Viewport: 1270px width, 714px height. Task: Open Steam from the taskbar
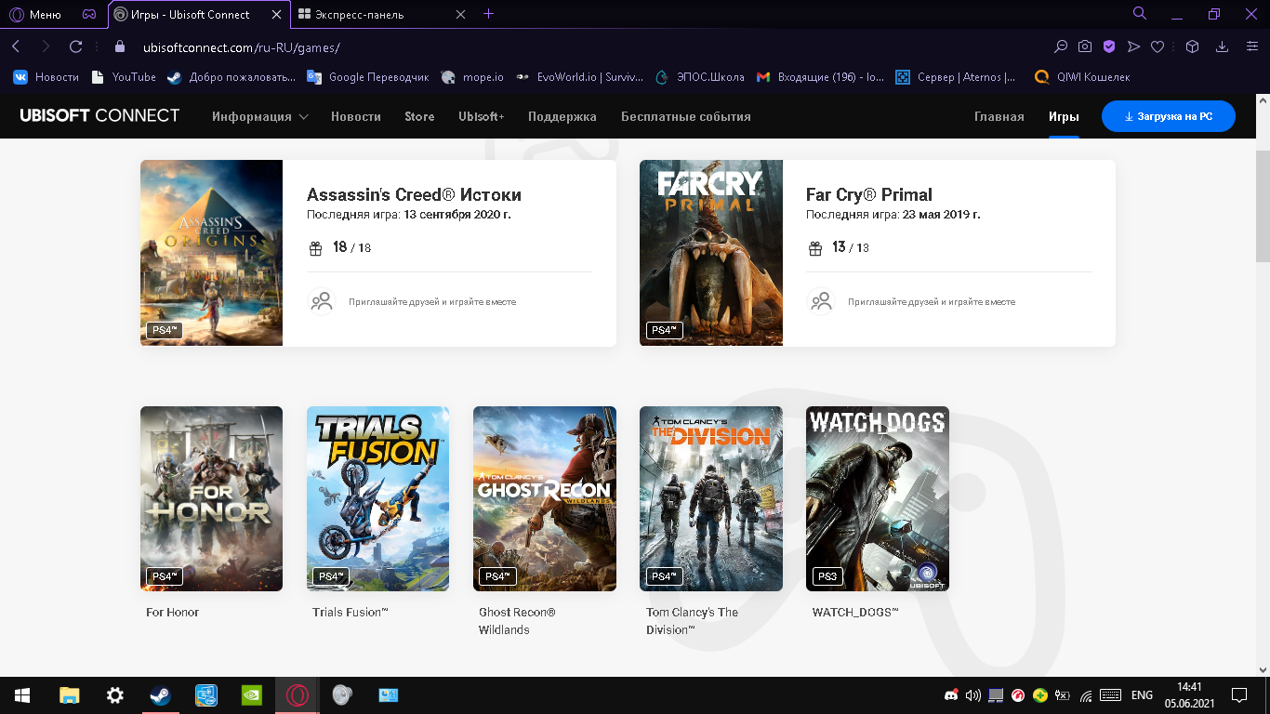click(x=161, y=695)
